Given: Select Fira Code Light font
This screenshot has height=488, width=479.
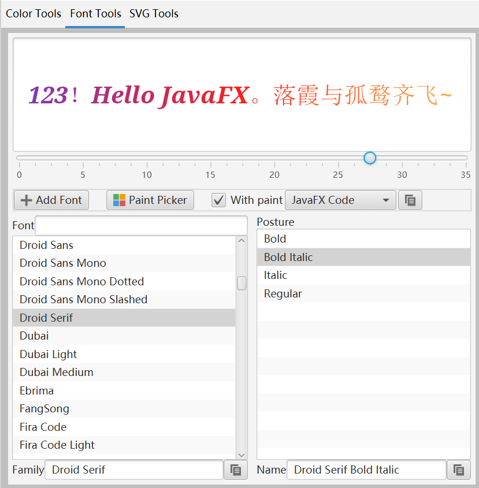Looking at the screenshot, I should 124,445.
